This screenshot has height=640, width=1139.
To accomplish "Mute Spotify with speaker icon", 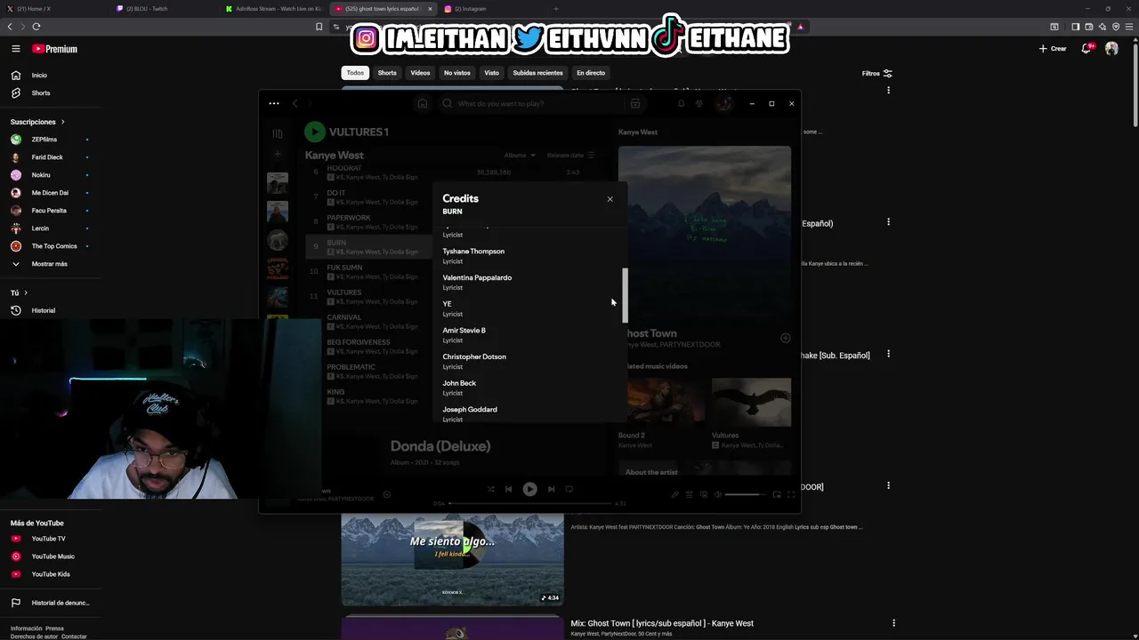I will tap(716, 494).
